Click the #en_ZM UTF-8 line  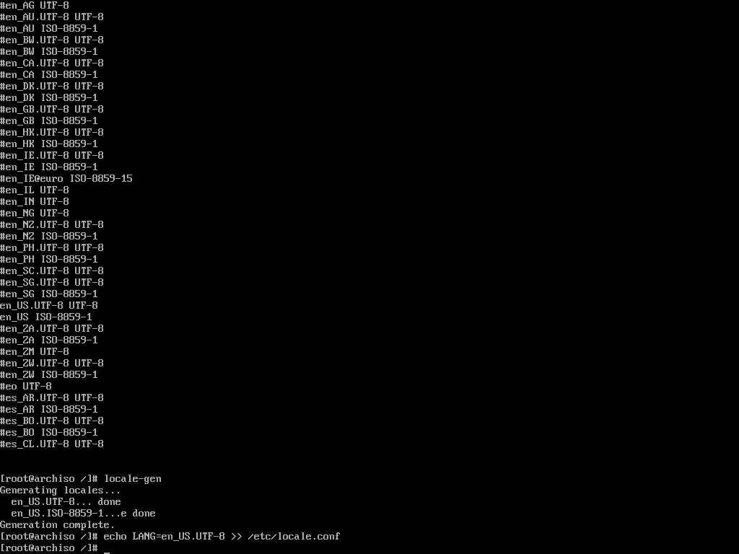coord(35,351)
